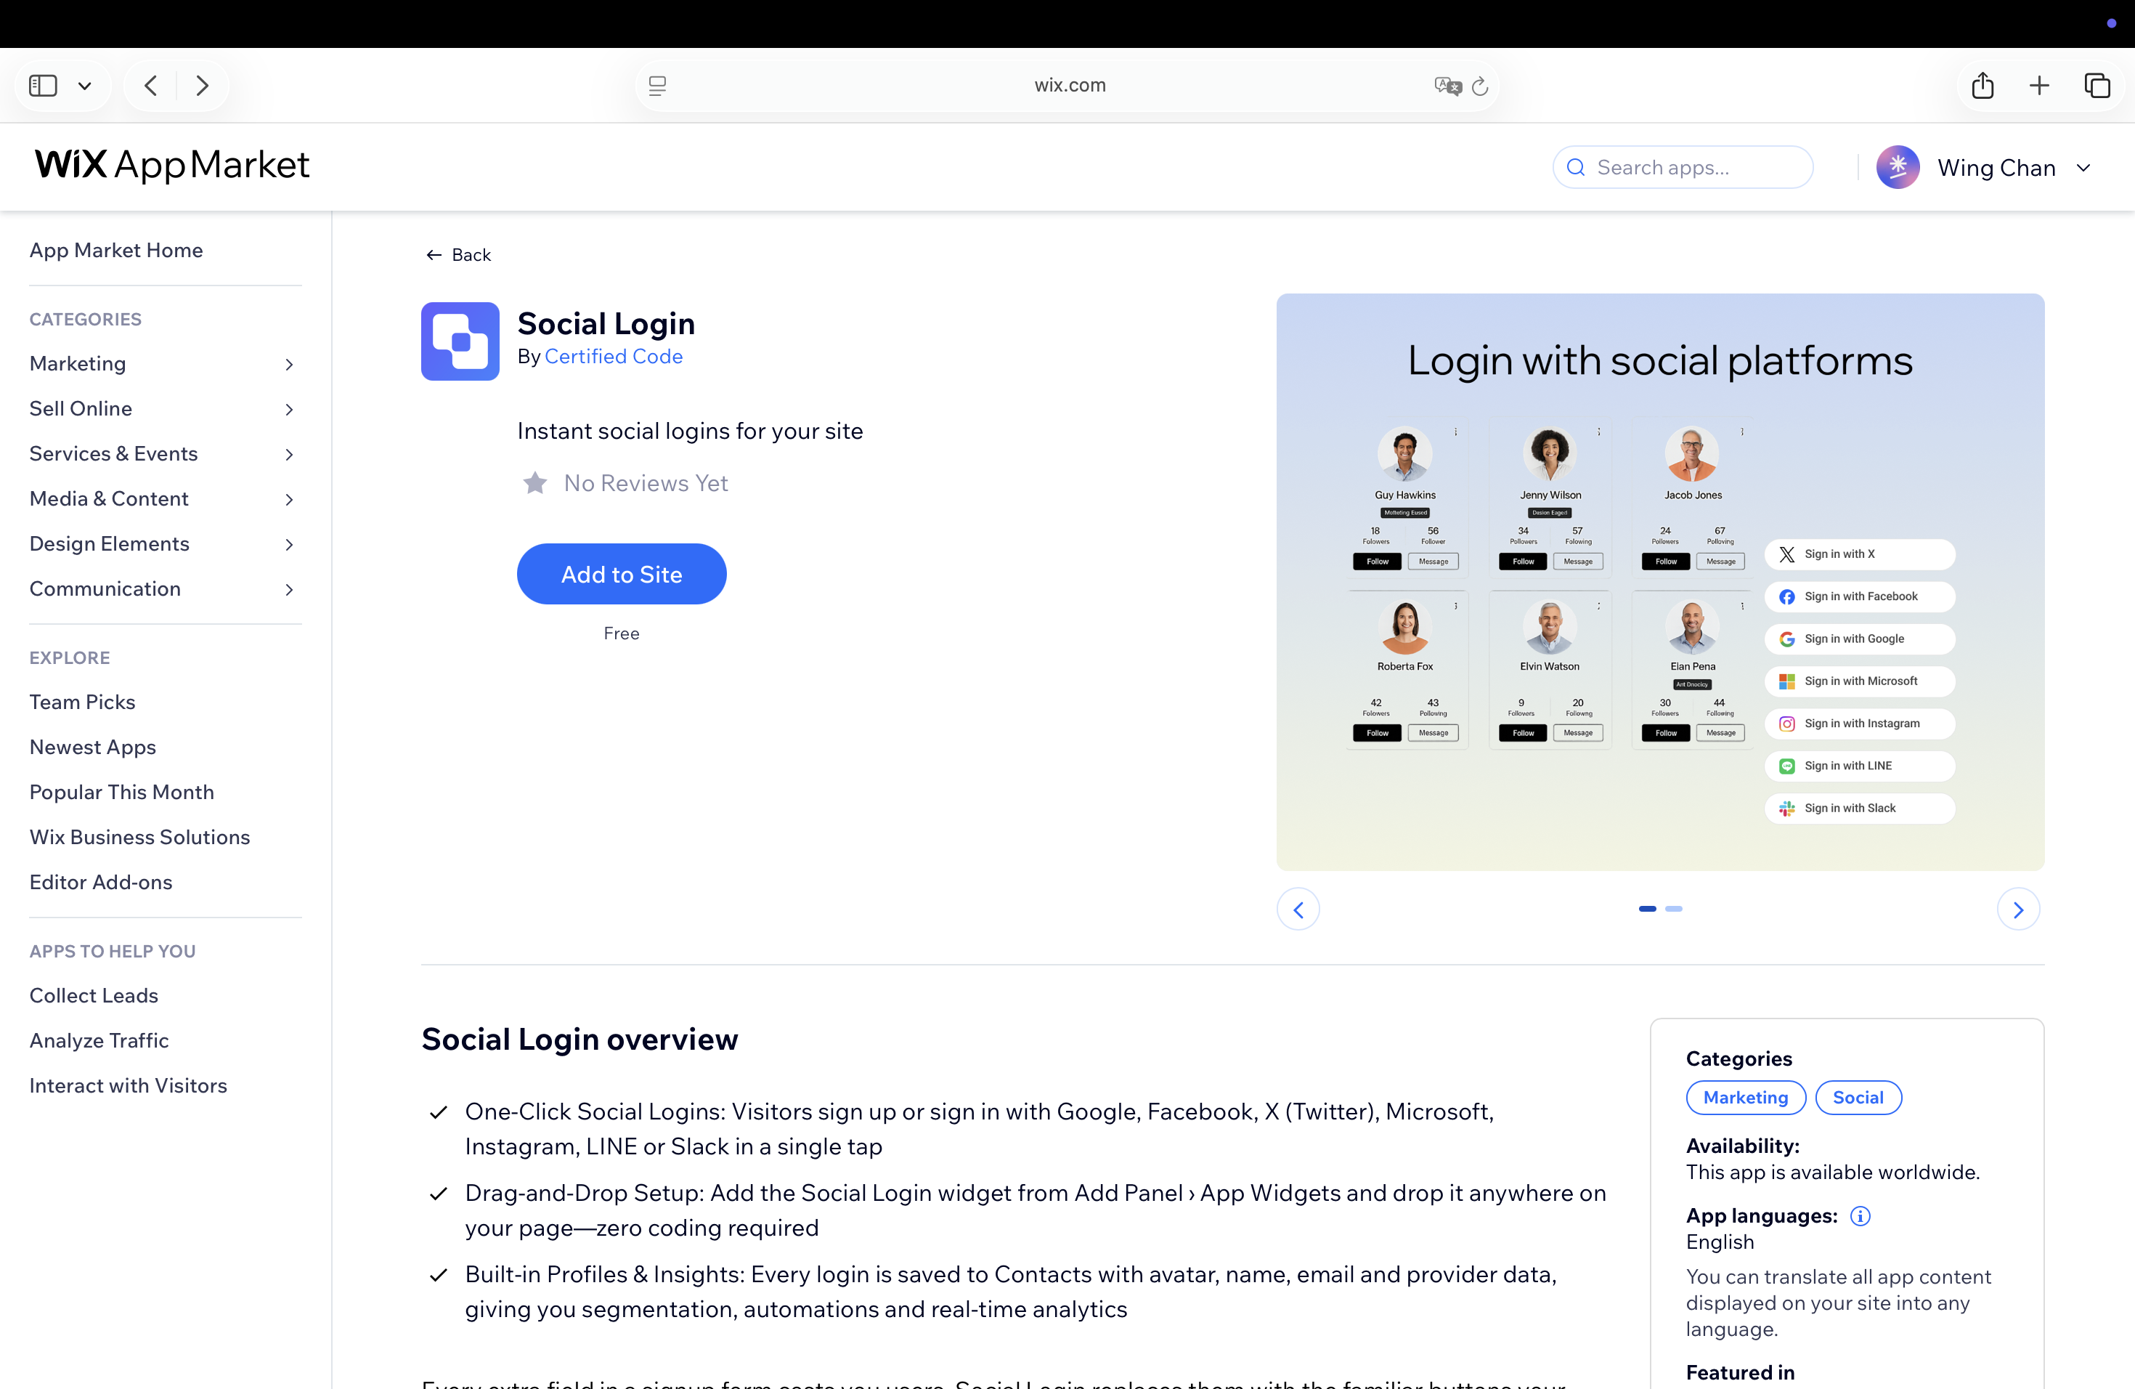2135x1389 pixels.
Task: Click the rating star next to No Reviews Yet
Action: click(x=534, y=483)
